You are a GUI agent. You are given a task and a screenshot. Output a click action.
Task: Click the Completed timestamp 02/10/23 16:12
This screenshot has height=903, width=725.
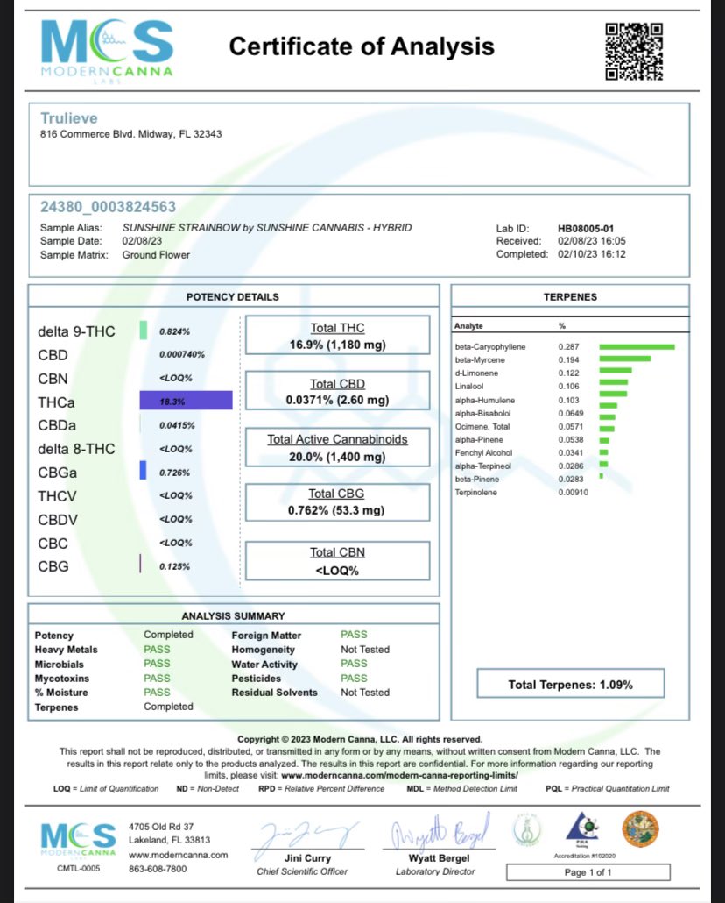point(592,254)
